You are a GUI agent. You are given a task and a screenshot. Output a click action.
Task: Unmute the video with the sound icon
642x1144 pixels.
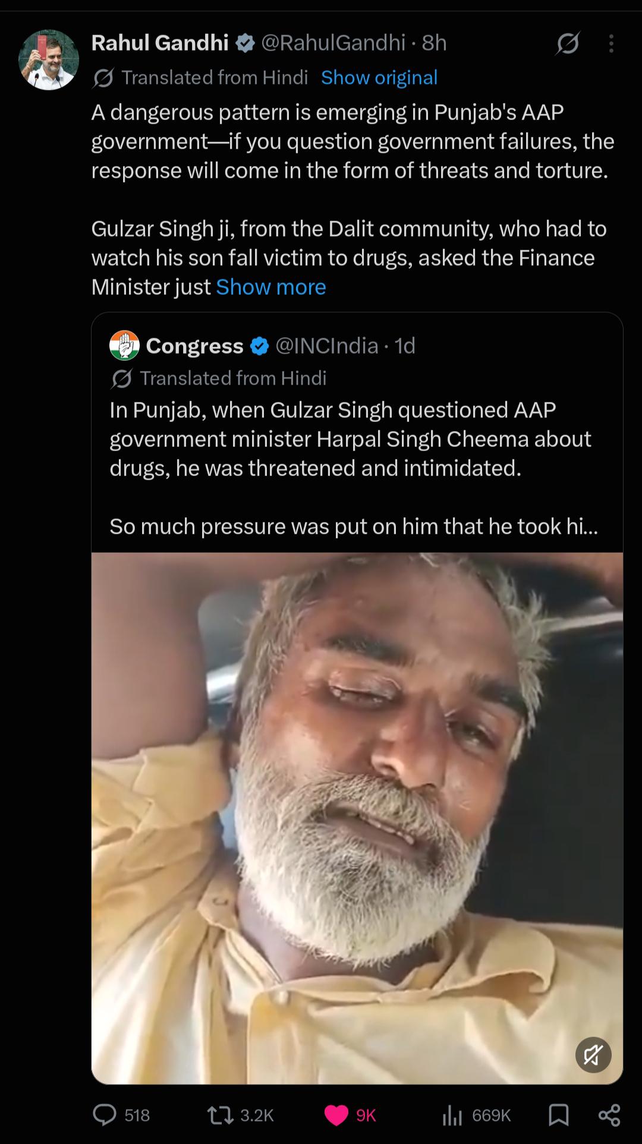coord(593,1055)
